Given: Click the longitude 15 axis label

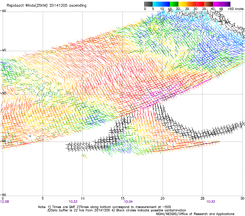Looking at the screenshot, I should click(x=122, y=198).
